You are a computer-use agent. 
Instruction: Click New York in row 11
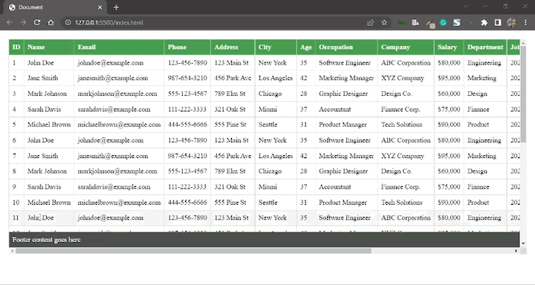[x=273, y=218]
